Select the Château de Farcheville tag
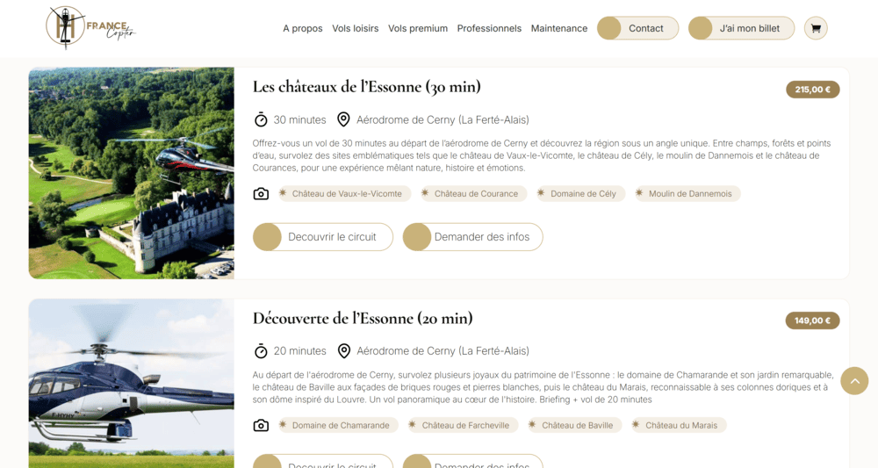Screen dimensions: 878x468 [463, 426]
